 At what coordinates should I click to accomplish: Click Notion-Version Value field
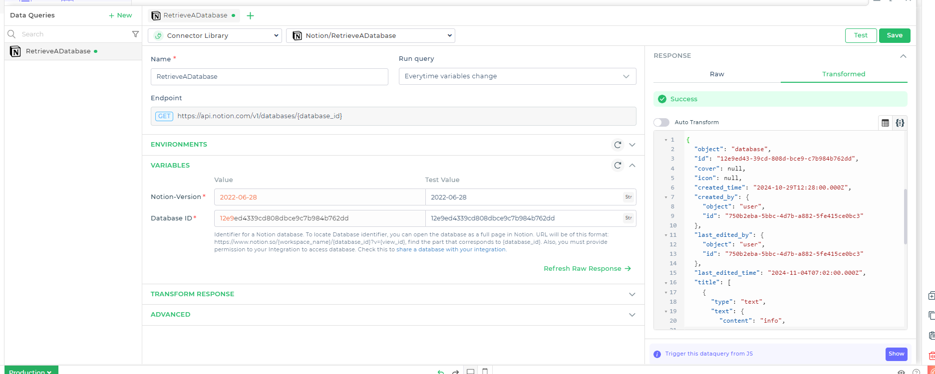[319, 197]
